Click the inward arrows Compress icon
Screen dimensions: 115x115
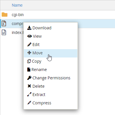click(x=29, y=103)
